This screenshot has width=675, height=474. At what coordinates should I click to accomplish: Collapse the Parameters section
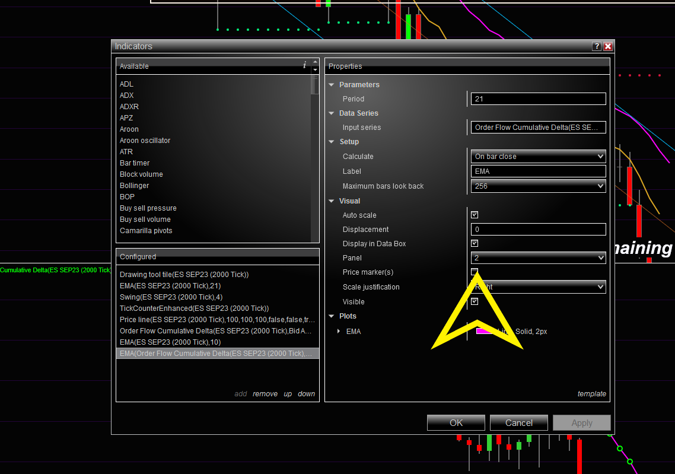[x=332, y=85]
